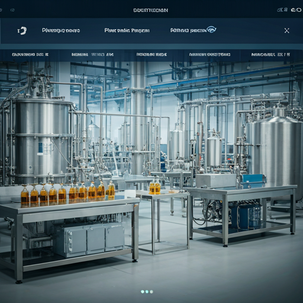Click the centered site title in the top bar
The height and width of the screenshot is (303, 303).
(151, 10)
